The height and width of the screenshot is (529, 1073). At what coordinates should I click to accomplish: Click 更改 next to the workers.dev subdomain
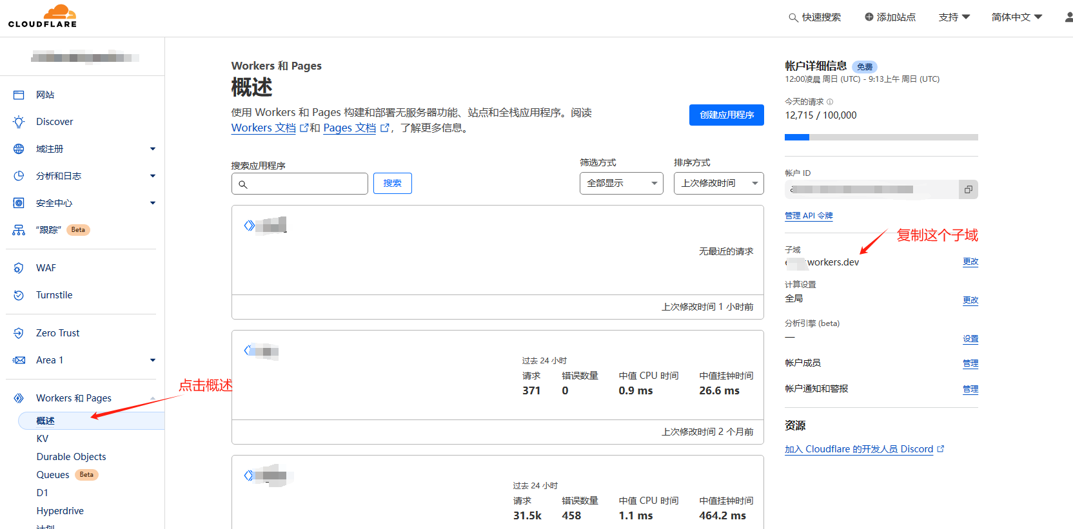click(x=970, y=262)
